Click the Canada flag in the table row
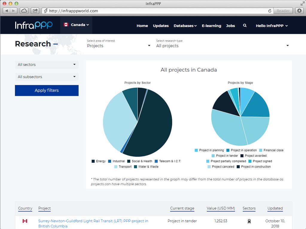 (x=25, y=221)
